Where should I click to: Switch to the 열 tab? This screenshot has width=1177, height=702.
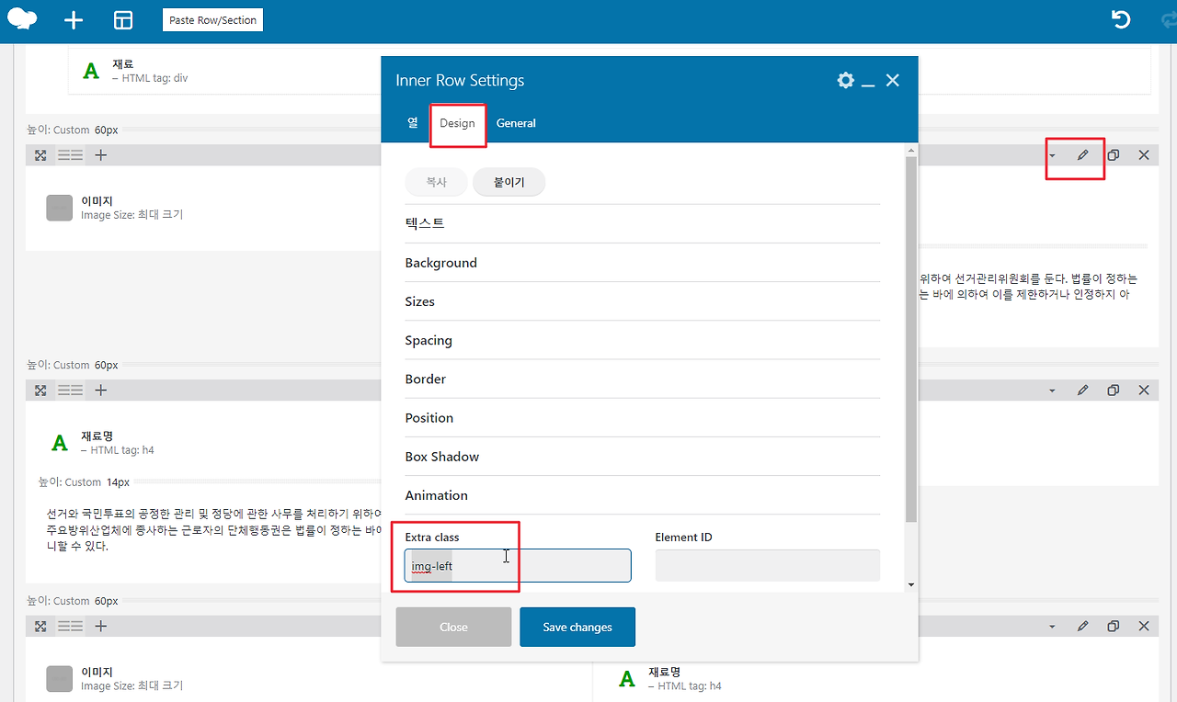413,122
